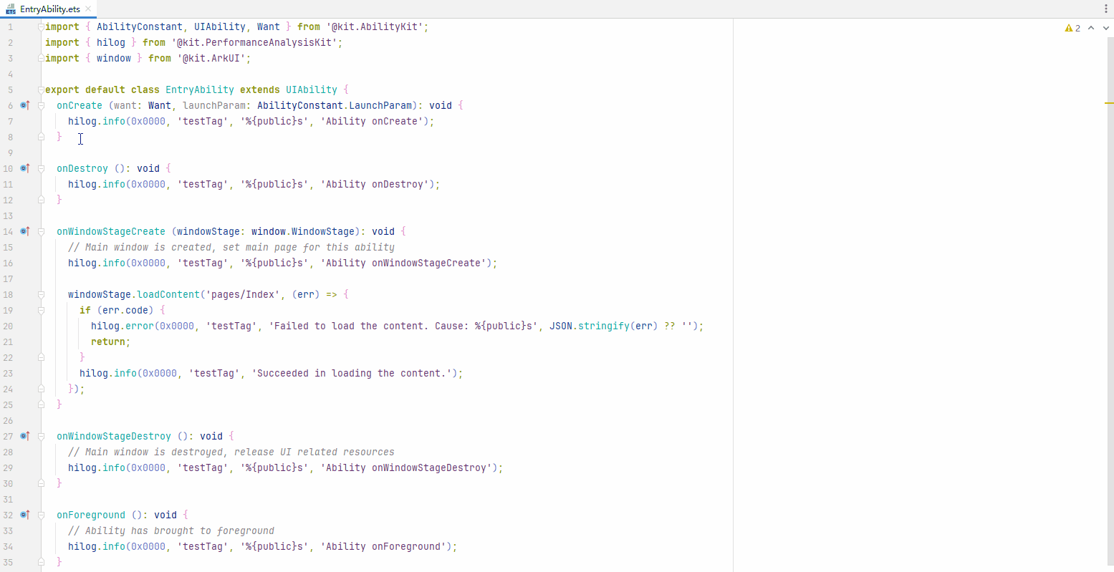Click the problems count '2' indicator

pyautogui.click(x=1077, y=28)
